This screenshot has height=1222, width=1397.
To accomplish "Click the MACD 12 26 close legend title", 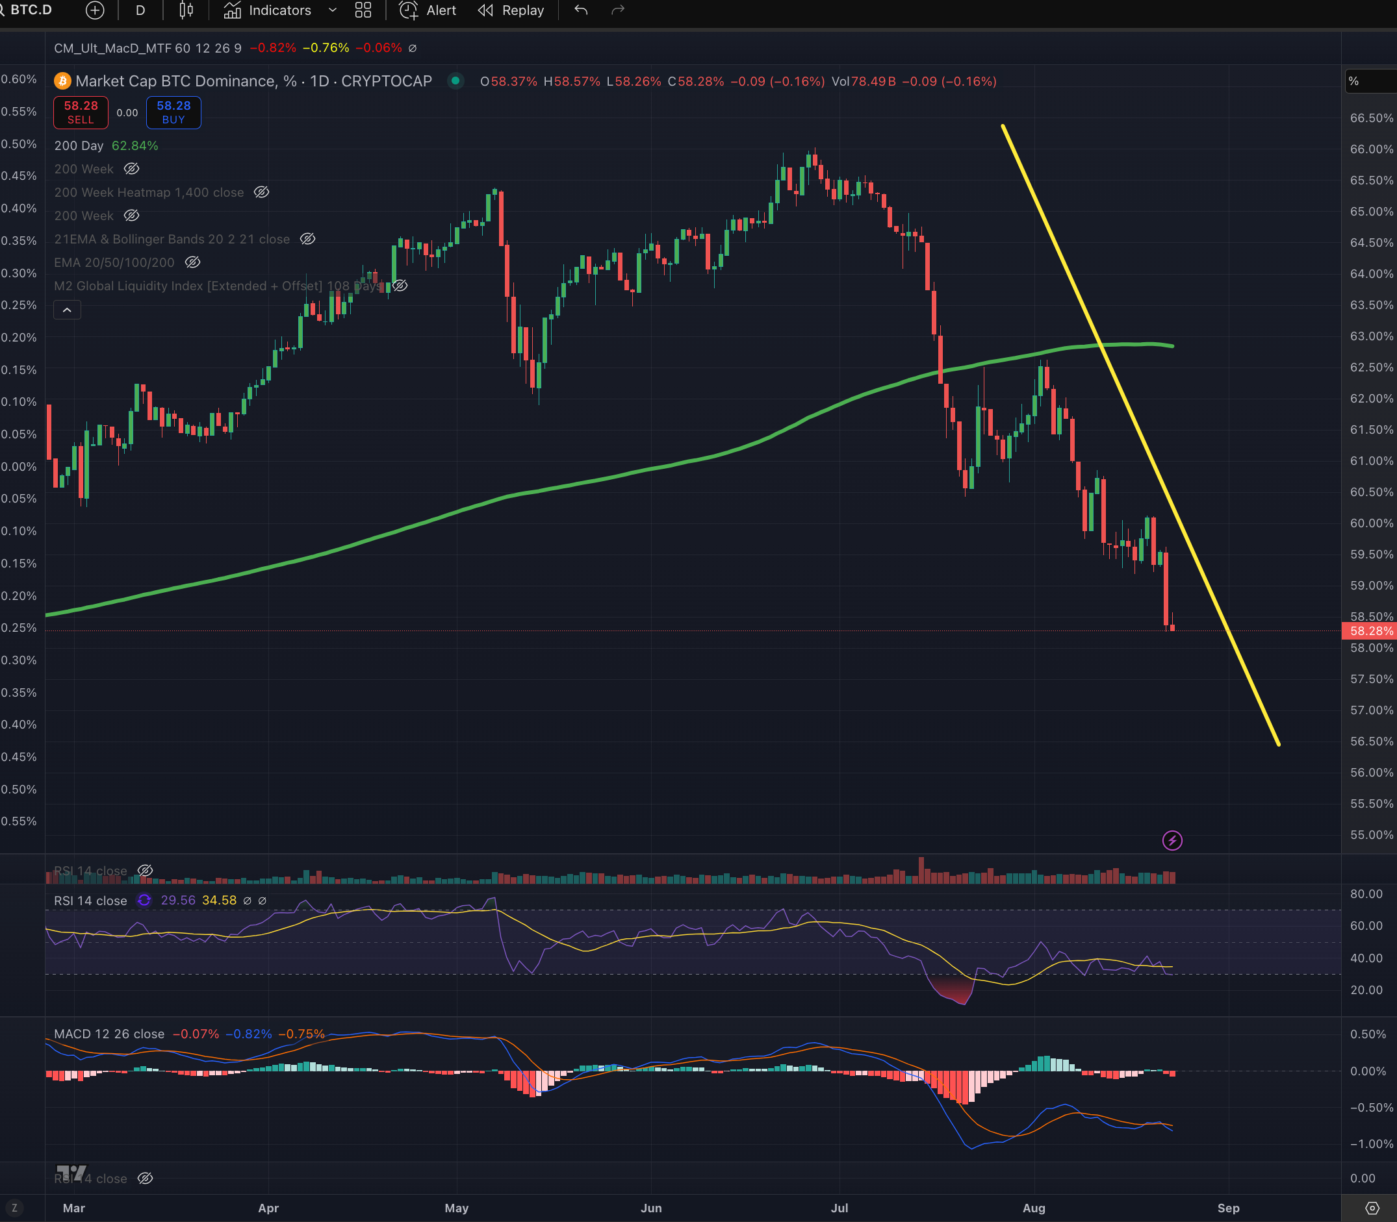I will 109,1034.
